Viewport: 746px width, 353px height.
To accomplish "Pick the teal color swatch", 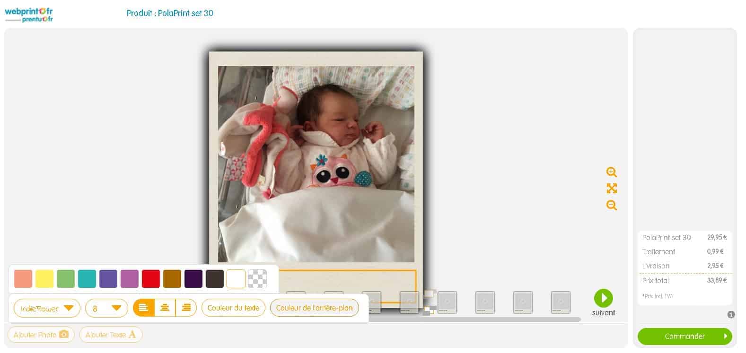I will click(x=87, y=279).
